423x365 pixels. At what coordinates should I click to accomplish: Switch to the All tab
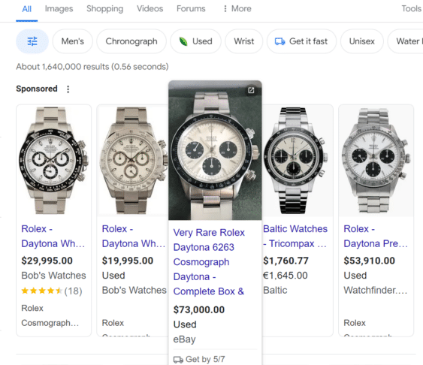pos(27,9)
